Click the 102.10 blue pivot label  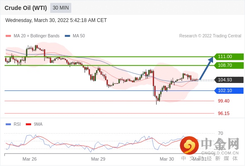[x=229, y=90]
